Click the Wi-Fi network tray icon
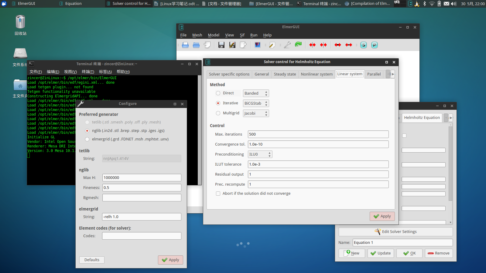 coord(432,4)
